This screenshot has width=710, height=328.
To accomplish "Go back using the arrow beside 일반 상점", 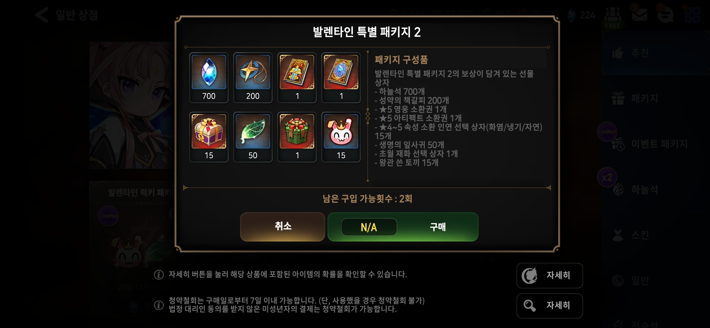I will (x=42, y=15).
